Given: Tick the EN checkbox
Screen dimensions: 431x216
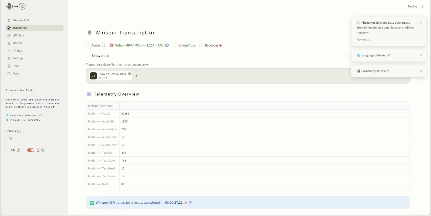Looking at the screenshot, I should pyautogui.click(x=7, y=150).
